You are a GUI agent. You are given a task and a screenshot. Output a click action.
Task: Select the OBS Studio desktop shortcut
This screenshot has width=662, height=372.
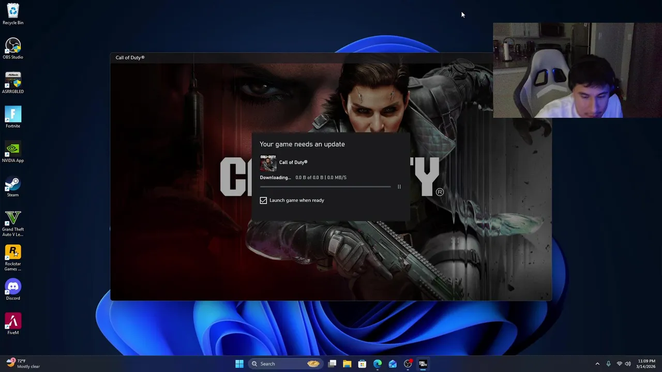[13, 49]
